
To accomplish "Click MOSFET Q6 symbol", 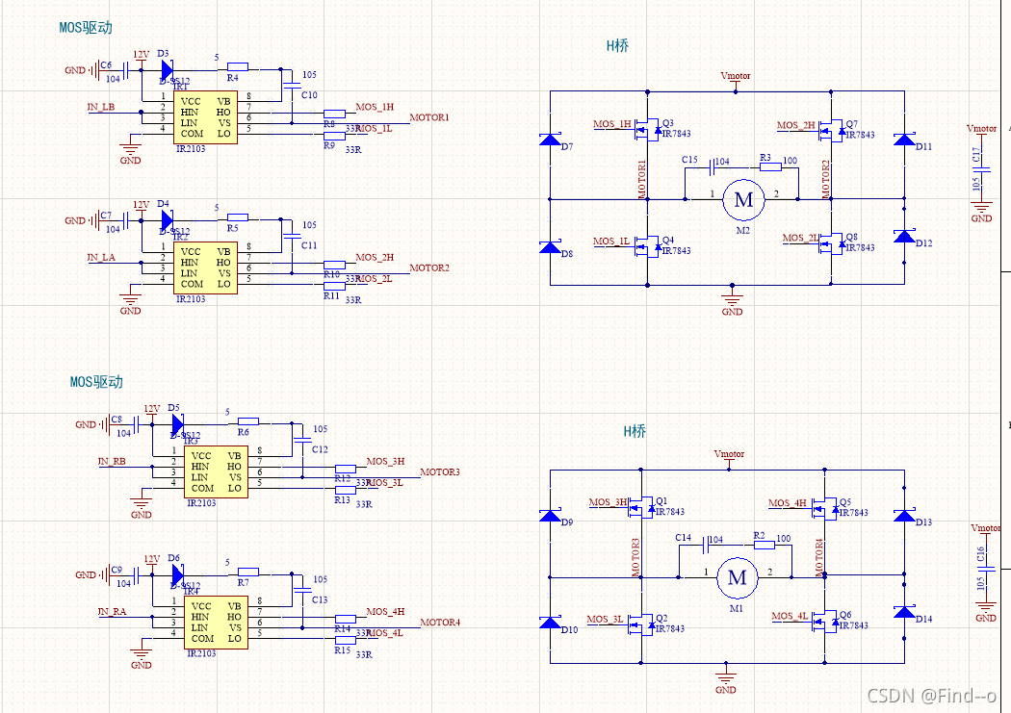I will coord(824,621).
